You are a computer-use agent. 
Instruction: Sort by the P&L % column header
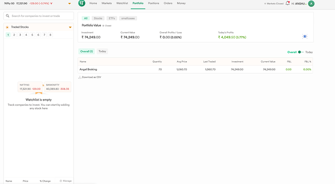[x=308, y=62]
